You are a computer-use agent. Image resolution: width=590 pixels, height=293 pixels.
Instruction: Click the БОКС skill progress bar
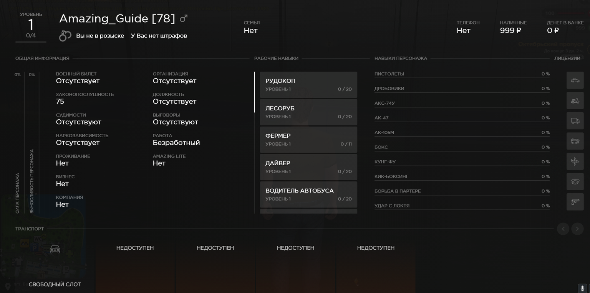[x=462, y=151]
